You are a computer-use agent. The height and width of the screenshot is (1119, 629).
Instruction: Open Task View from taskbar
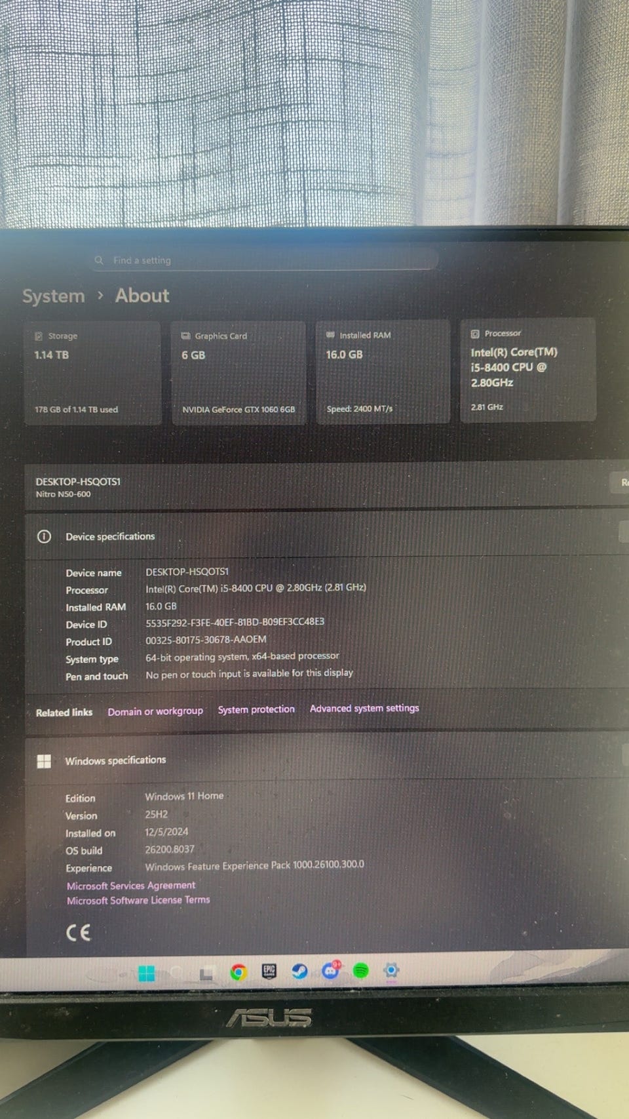click(206, 973)
